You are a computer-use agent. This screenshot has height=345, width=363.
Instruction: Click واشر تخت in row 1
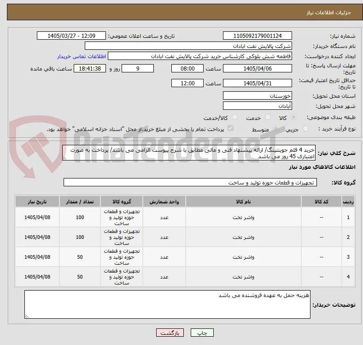pos(243,217)
